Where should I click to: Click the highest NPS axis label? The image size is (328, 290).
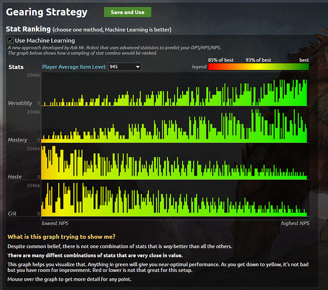[x=295, y=223]
